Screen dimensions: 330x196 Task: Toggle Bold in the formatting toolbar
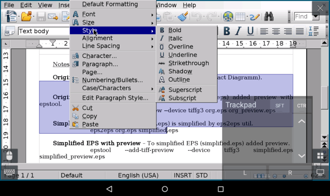point(227,31)
